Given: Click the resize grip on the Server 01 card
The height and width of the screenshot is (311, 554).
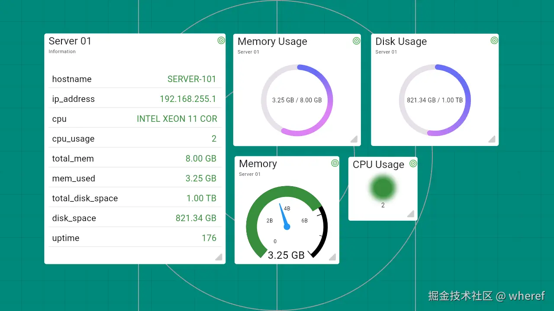Looking at the screenshot, I should click(x=219, y=257).
